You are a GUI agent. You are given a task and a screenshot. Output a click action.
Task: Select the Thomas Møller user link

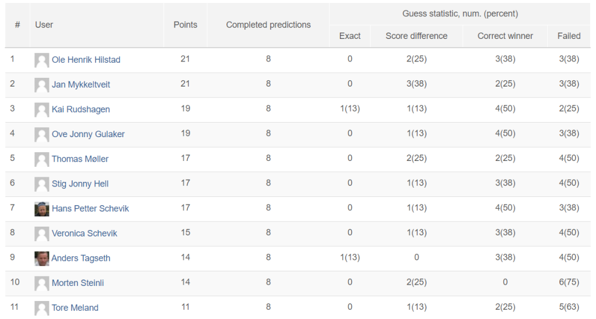tap(80, 159)
